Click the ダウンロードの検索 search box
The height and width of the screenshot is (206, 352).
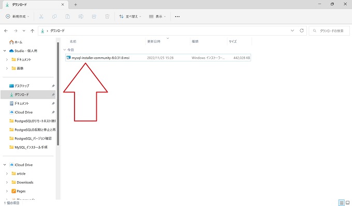[x=329, y=30]
